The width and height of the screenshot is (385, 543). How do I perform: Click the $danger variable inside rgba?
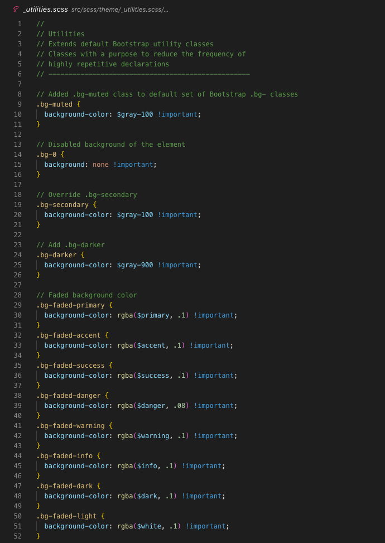[151, 406]
